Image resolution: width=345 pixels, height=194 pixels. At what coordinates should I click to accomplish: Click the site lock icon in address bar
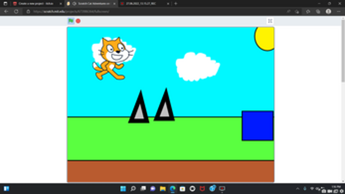[x=28, y=11]
